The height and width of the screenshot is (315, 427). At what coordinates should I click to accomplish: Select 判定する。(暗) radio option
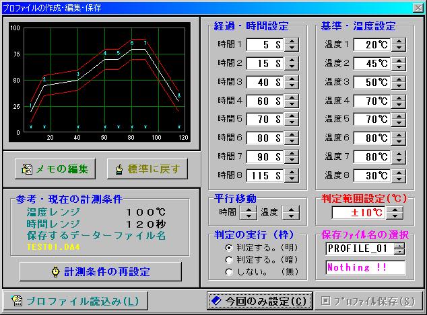pyautogui.click(x=261, y=260)
